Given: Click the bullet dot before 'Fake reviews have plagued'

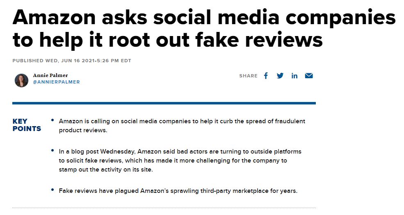Looking at the screenshot, I should tap(52, 190).
